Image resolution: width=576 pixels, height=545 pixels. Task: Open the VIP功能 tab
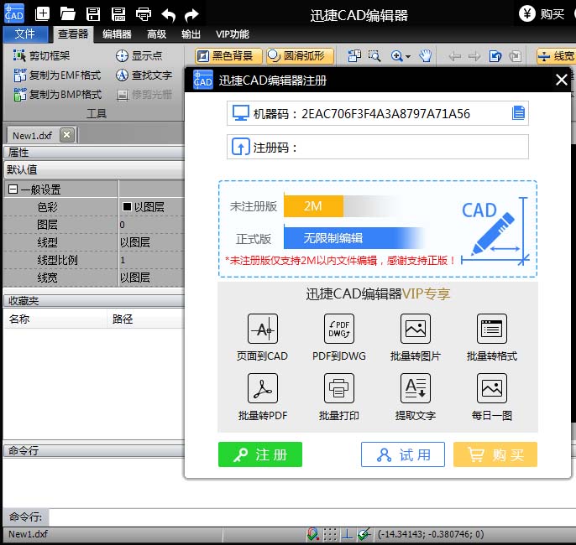click(232, 34)
